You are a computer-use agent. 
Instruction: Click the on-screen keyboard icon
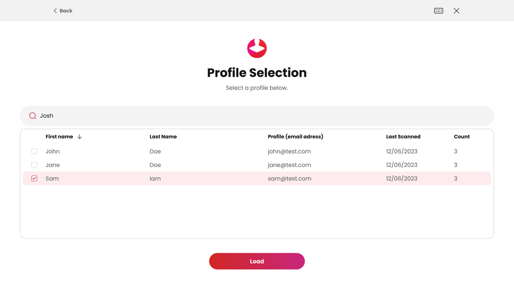point(439,11)
